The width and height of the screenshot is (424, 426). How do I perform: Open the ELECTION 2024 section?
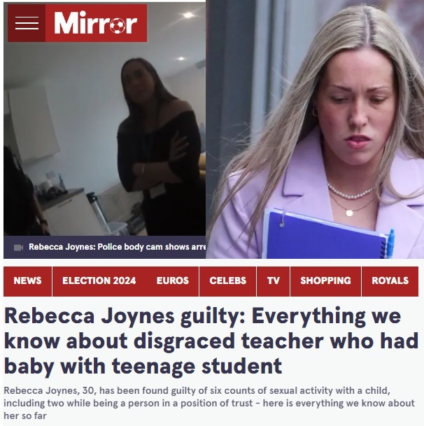(x=99, y=281)
